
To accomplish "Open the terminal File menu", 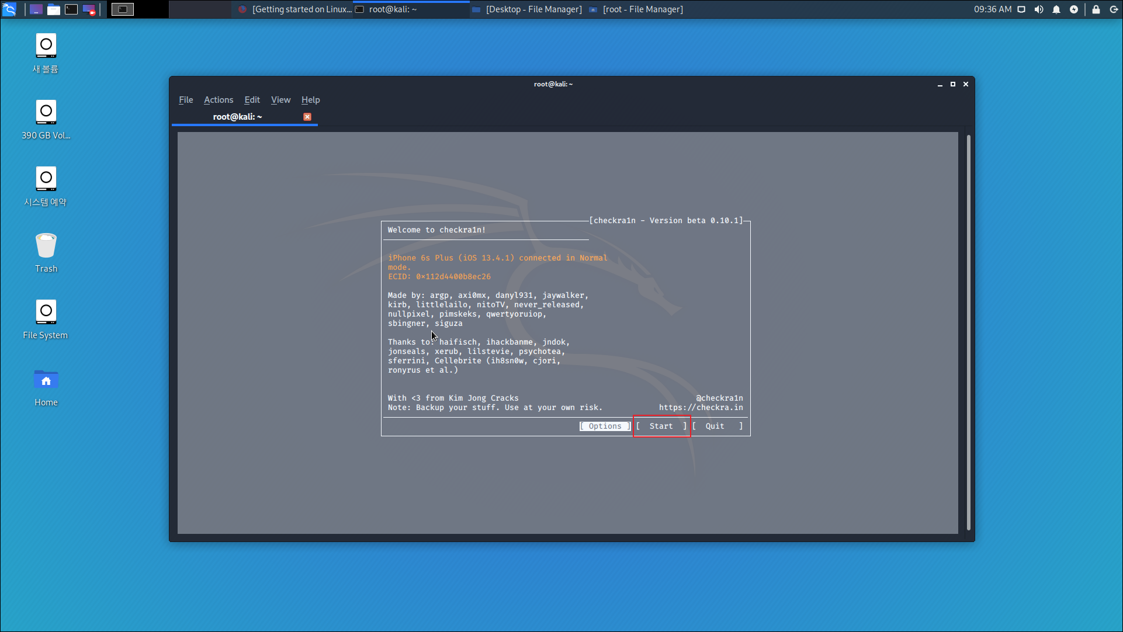I will pos(186,100).
